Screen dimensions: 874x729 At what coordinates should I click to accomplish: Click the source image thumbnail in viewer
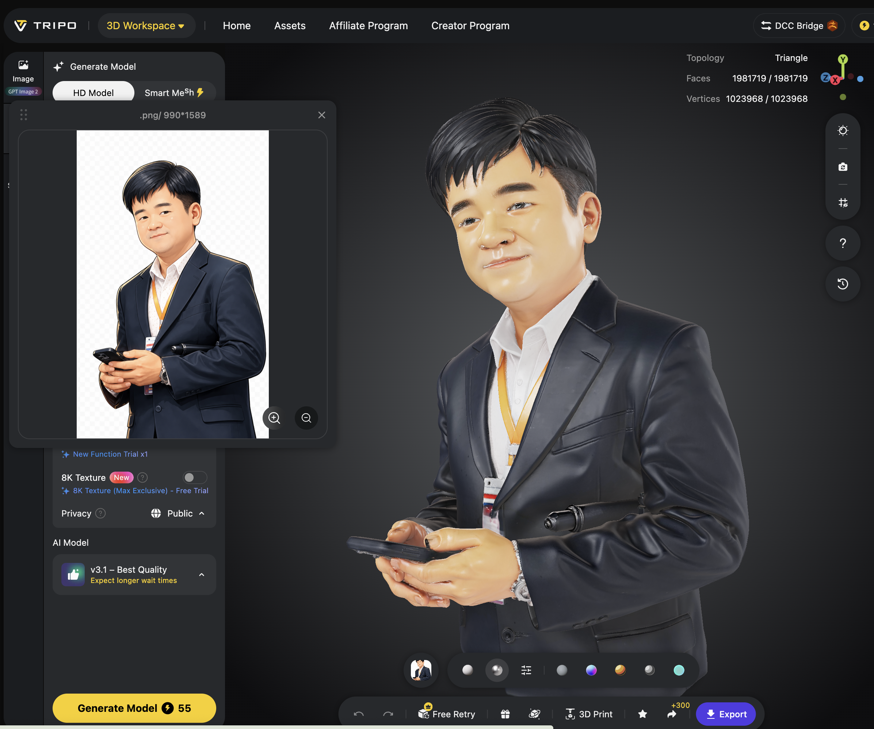(421, 670)
